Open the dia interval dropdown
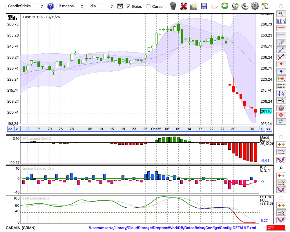This screenshot has height=232, width=290. coord(101,6)
